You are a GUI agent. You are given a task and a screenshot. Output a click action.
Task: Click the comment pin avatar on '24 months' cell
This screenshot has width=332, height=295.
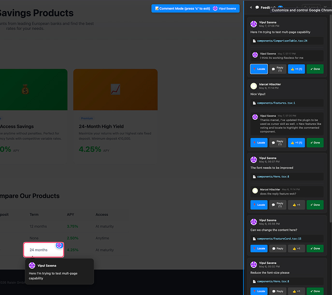pos(59,245)
